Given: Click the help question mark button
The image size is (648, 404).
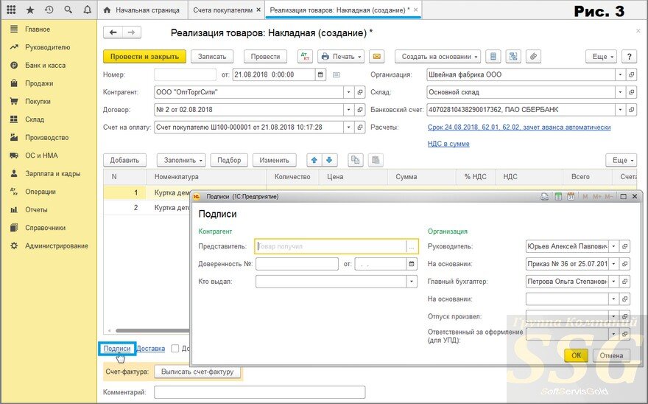Looking at the screenshot, I should [629, 57].
